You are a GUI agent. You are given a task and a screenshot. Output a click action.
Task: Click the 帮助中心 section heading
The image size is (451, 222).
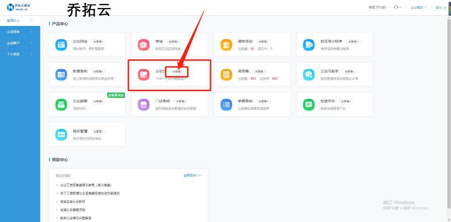(60, 160)
